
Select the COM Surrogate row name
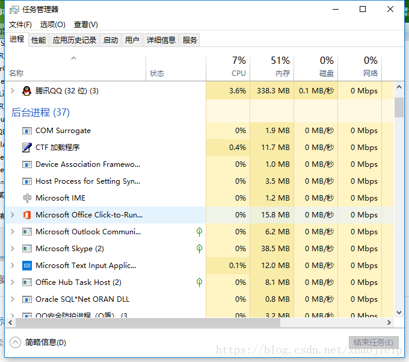pos(63,131)
